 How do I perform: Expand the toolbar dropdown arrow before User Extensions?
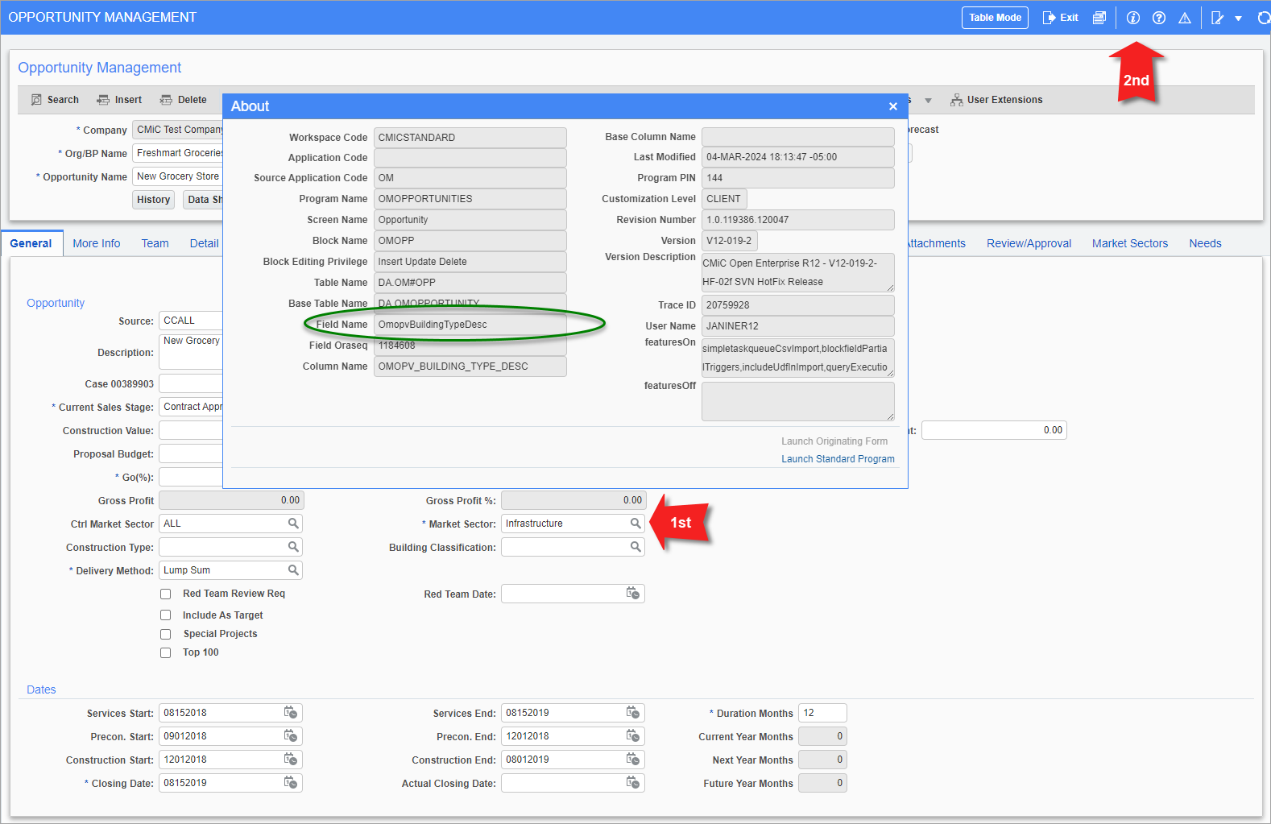pos(928,101)
